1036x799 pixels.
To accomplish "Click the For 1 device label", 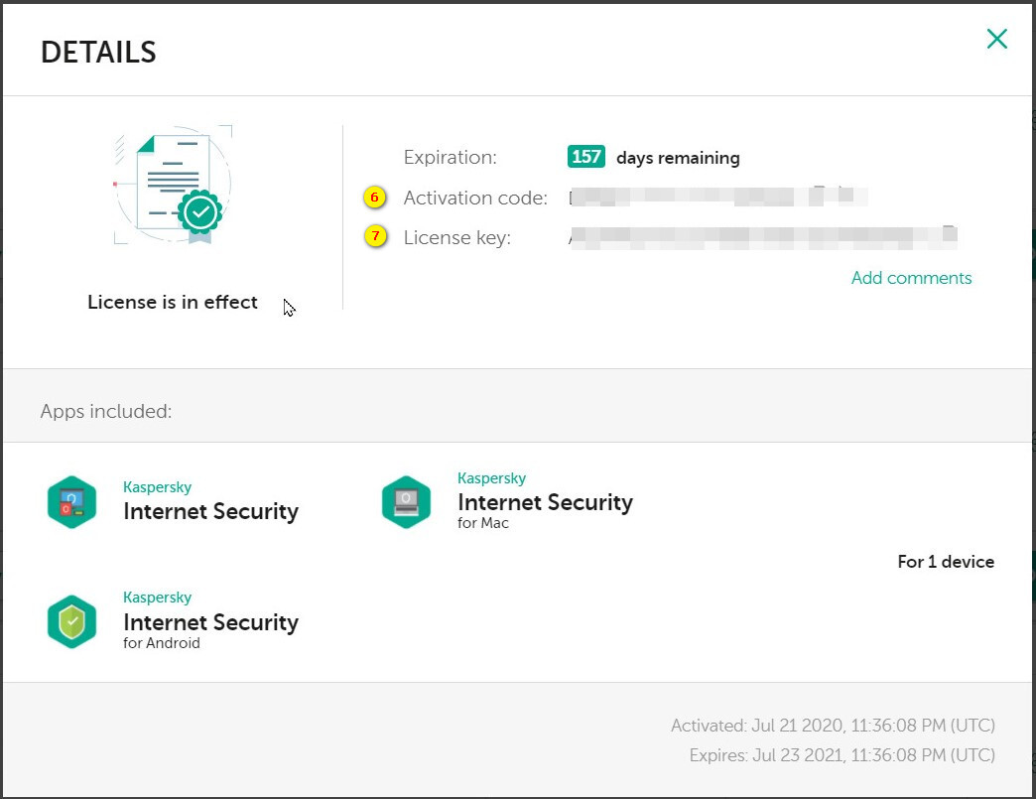I will [x=946, y=562].
